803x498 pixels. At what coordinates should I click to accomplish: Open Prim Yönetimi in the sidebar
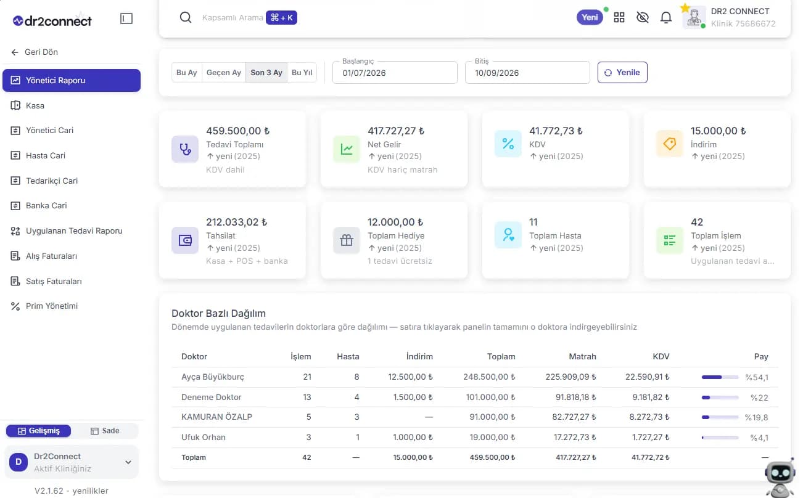point(72,306)
